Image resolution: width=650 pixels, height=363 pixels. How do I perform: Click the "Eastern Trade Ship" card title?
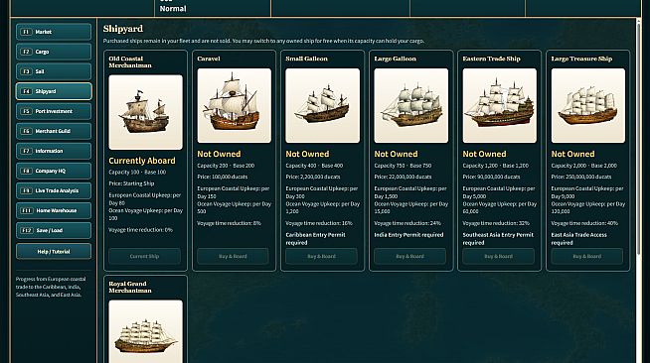(x=491, y=59)
